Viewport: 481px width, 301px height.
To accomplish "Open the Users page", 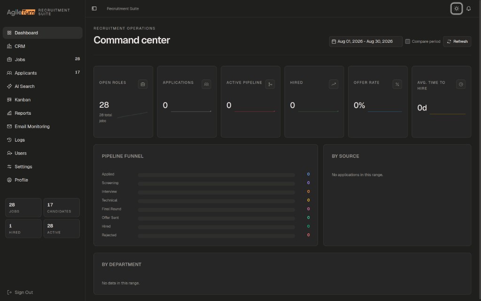I will pos(43,153).
